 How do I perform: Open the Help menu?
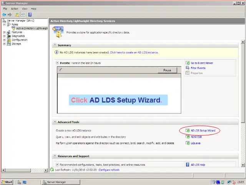coord(33,9)
